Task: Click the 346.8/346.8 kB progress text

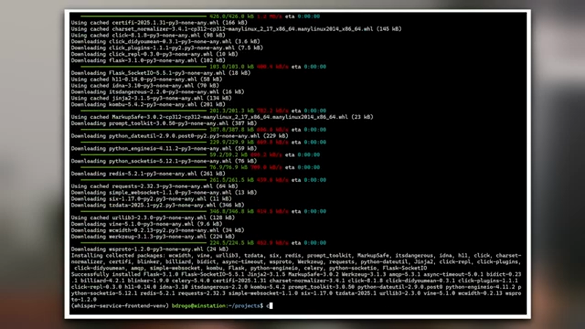Action: (x=232, y=212)
